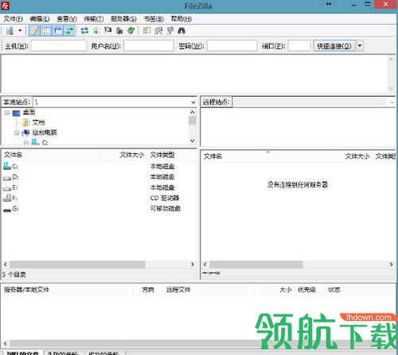Expand the C: node in local tree
398x355 pixels.
coord(26,143)
